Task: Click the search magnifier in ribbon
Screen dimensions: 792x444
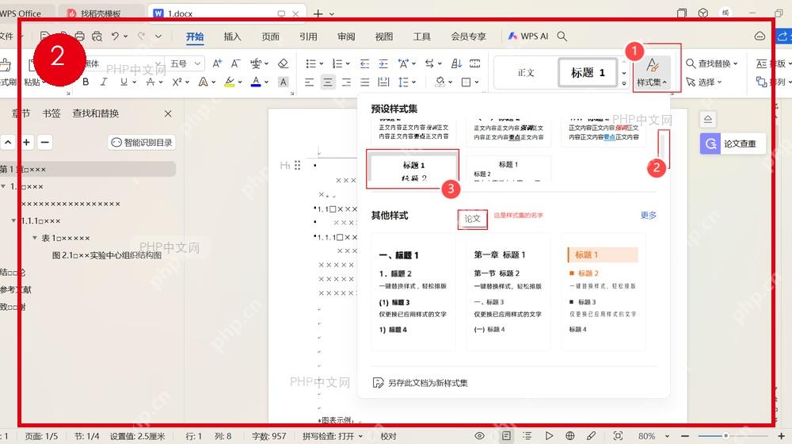Action: tap(562, 36)
